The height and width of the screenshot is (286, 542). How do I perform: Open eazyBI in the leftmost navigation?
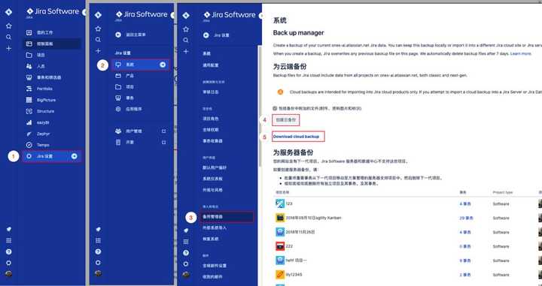point(44,122)
